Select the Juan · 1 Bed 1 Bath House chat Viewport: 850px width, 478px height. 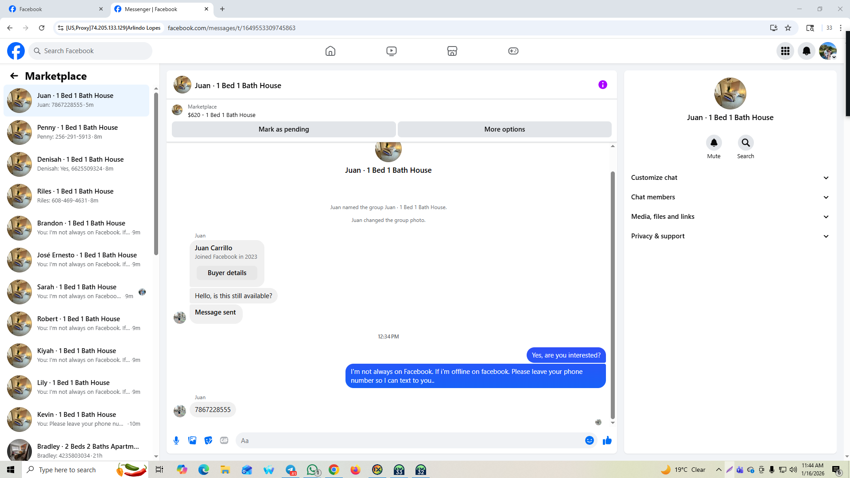click(76, 101)
